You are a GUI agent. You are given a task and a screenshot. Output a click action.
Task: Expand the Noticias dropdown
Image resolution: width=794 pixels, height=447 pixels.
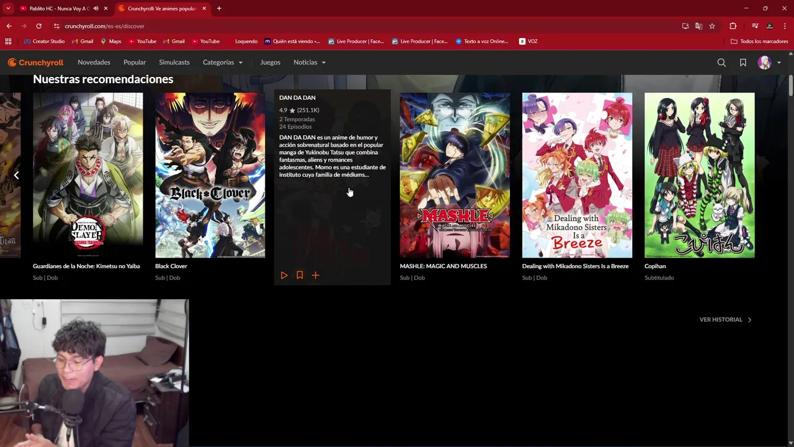coord(310,62)
